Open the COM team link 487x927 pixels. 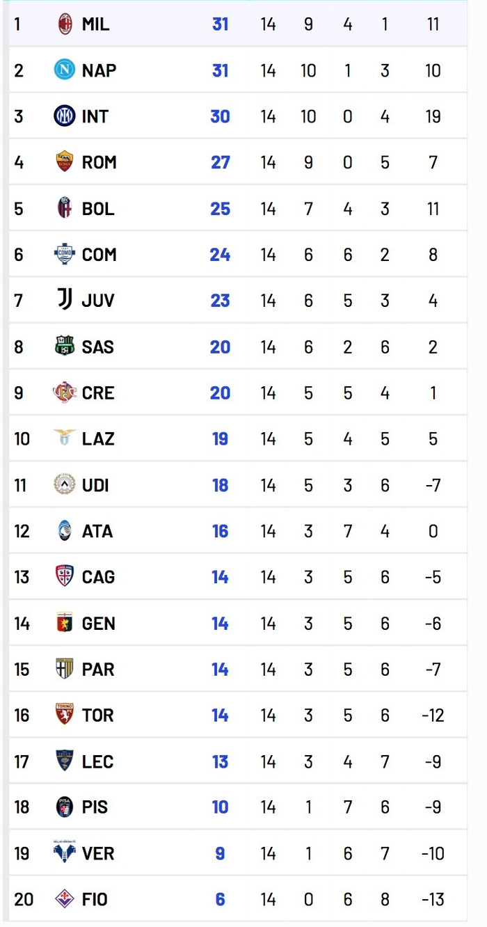(x=99, y=255)
